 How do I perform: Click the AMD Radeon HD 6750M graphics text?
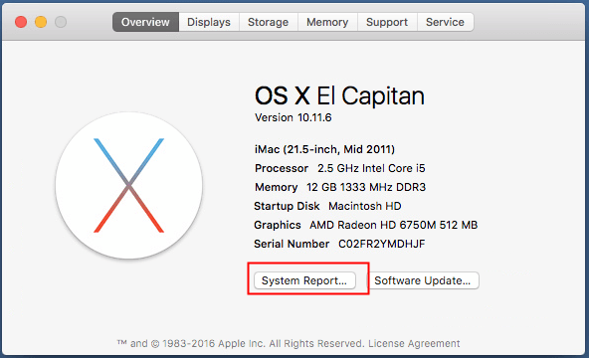click(393, 225)
